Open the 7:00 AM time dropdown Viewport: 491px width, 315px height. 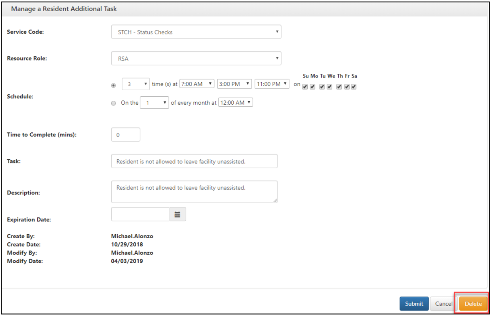(197, 83)
